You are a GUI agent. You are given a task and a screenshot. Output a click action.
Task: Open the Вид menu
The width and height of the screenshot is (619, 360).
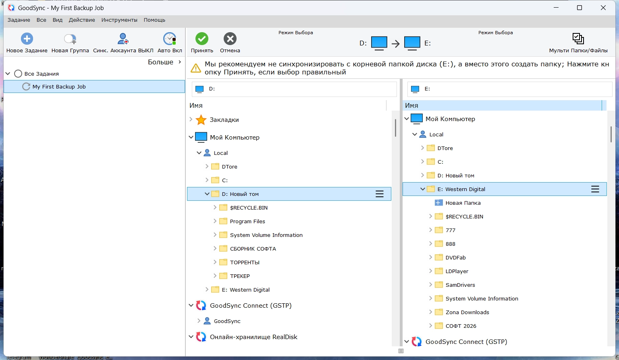(58, 20)
